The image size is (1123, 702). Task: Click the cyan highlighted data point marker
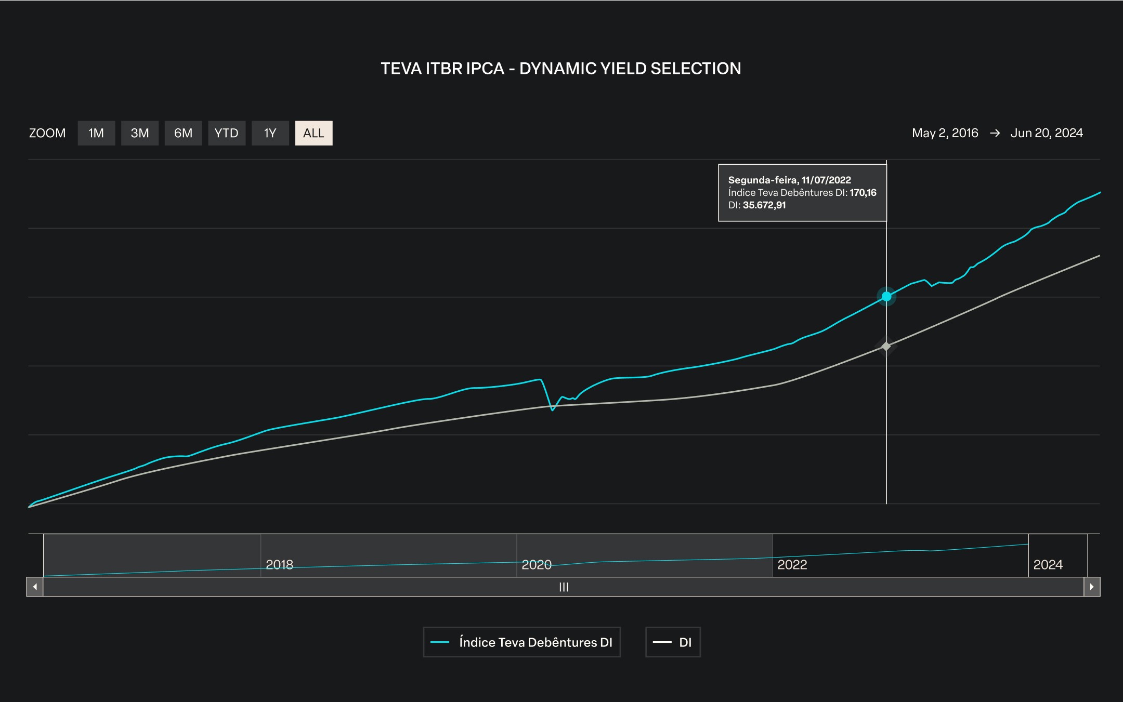(x=886, y=296)
